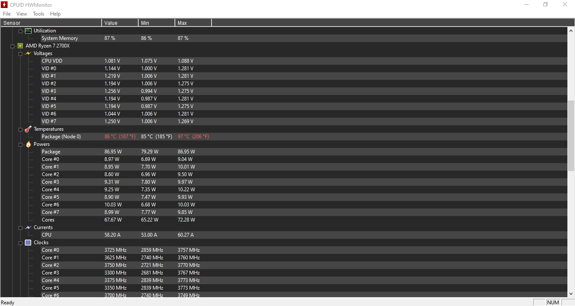Collapse the Clocks group

(20, 243)
